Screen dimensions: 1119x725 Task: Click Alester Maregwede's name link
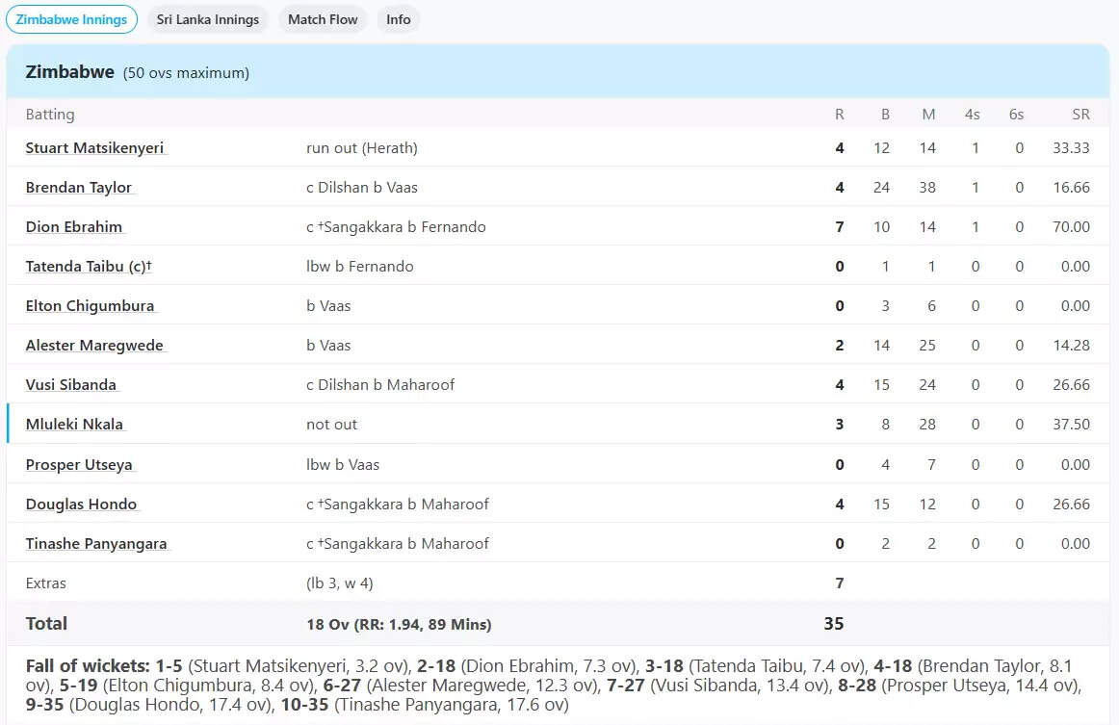coord(94,346)
